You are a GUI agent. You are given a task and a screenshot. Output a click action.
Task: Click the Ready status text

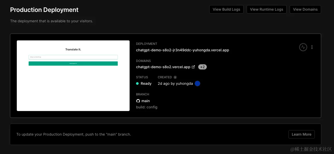[x=146, y=83]
